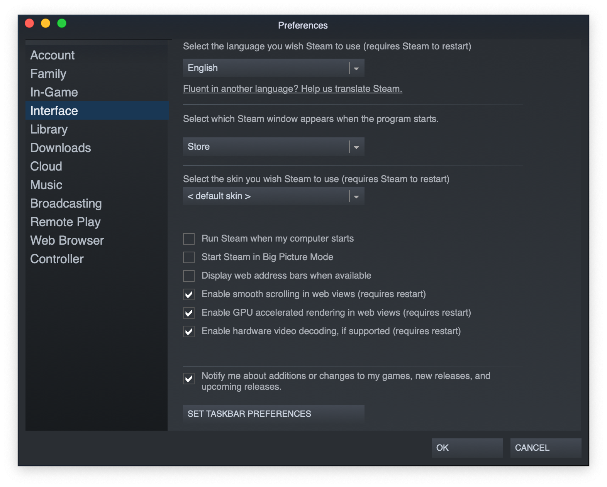The image size is (607, 487).
Task: Click the Set Taskbar Preferences button
Action: [273, 414]
